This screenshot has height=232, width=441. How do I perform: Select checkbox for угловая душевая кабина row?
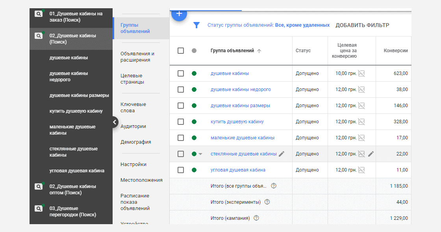(181, 170)
